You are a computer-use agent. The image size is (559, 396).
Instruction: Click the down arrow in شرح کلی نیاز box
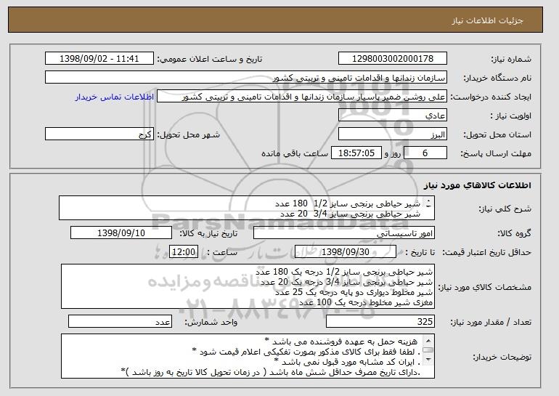point(428,206)
